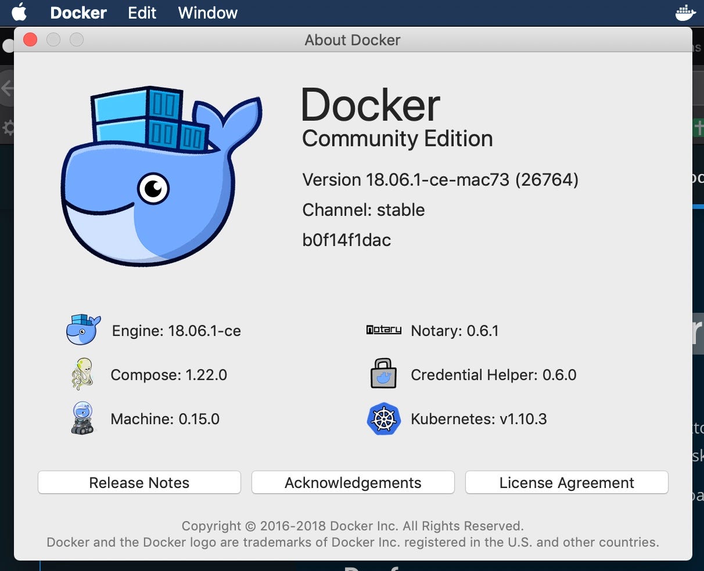Open the Window menu
The height and width of the screenshot is (571, 704).
[208, 13]
